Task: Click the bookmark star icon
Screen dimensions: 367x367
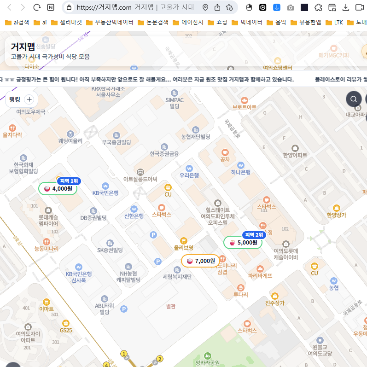Action: (x=229, y=7)
